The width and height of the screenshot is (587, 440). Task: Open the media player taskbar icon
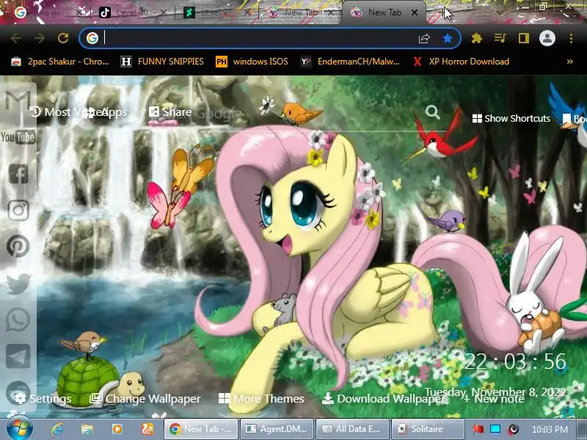tap(117, 429)
